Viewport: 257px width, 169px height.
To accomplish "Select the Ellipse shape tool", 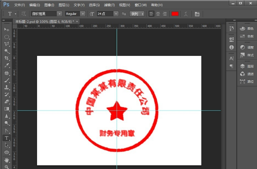I will click(7, 152).
